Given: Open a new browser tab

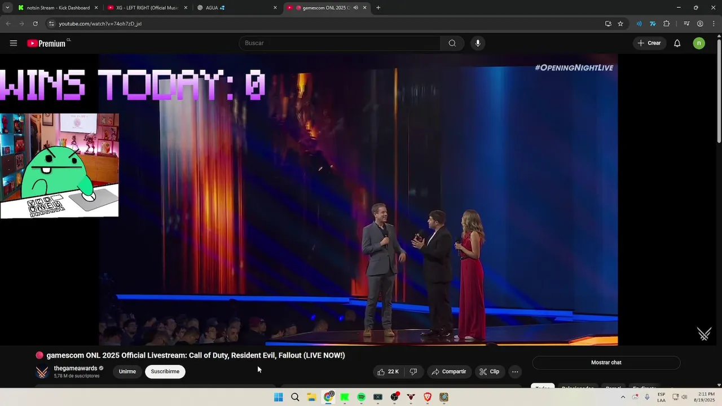Looking at the screenshot, I should 378,8.
